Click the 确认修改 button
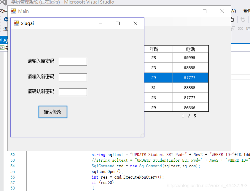 coord(53,112)
